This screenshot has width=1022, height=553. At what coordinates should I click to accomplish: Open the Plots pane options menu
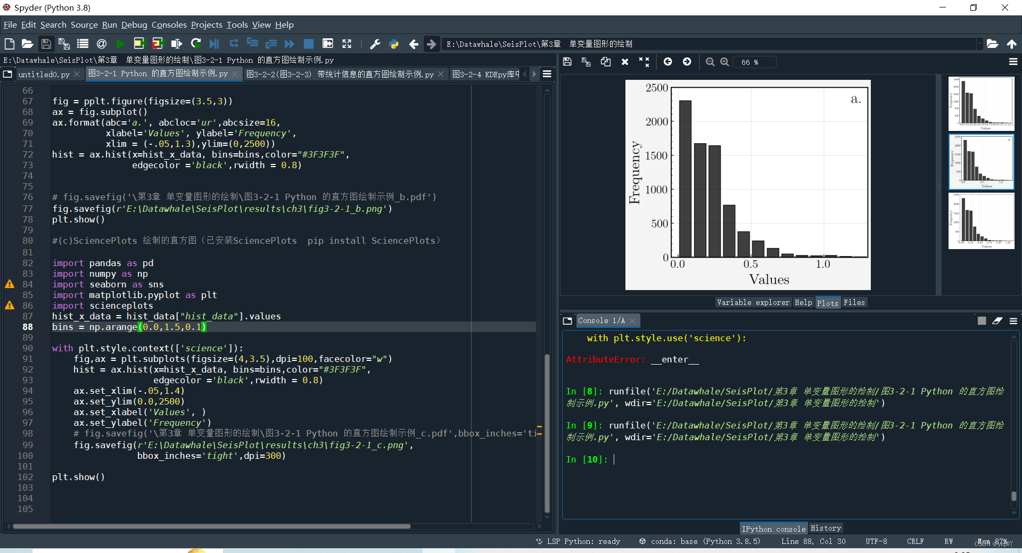[1013, 62]
